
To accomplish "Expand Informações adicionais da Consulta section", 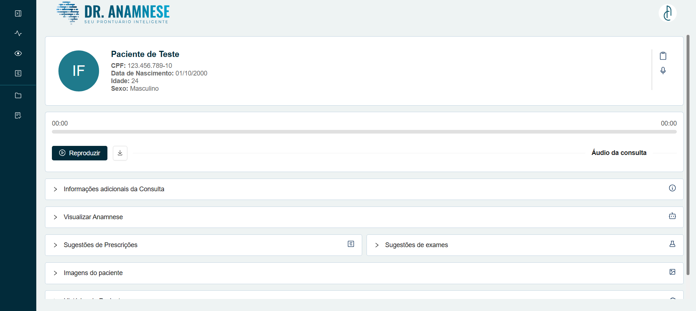I will [x=114, y=189].
